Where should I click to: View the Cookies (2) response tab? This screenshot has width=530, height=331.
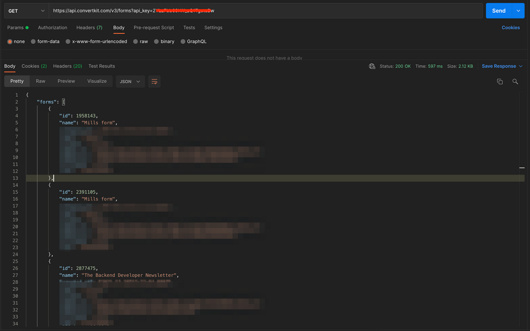pyautogui.click(x=33, y=66)
